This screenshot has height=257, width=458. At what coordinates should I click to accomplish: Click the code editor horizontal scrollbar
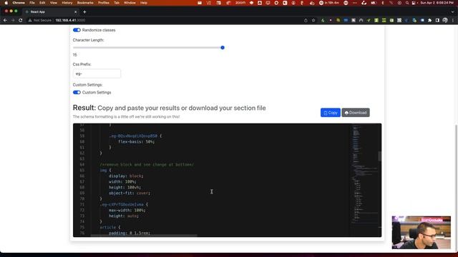tap(144, 236)
